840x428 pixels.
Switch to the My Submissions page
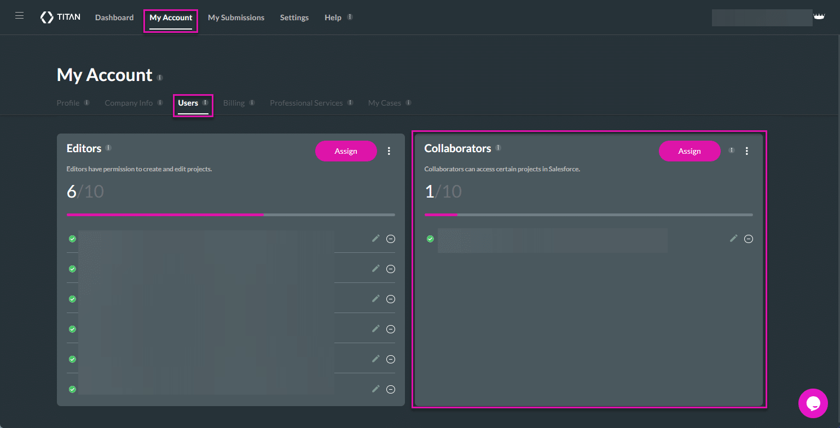coord(236,17)
